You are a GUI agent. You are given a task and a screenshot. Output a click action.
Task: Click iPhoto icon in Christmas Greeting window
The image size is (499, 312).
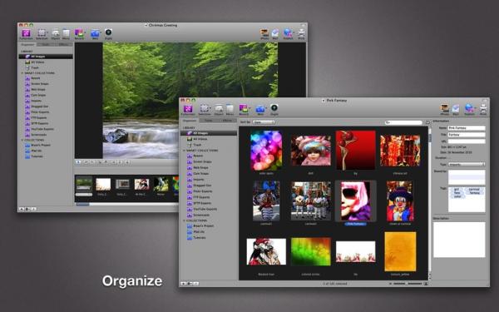[x=264, y=32]
